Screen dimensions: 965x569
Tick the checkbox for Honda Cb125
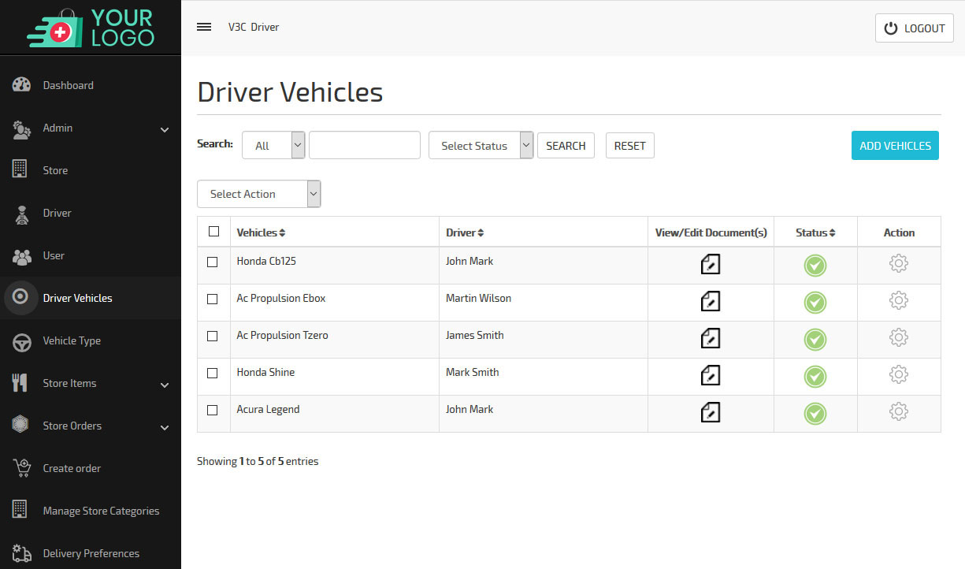[212, 262]
